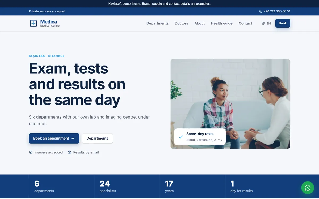This screenshot has width=319, height=199.
Task: Click the shield icon by Insurers accepted
Action: click(x=31, y=152)
